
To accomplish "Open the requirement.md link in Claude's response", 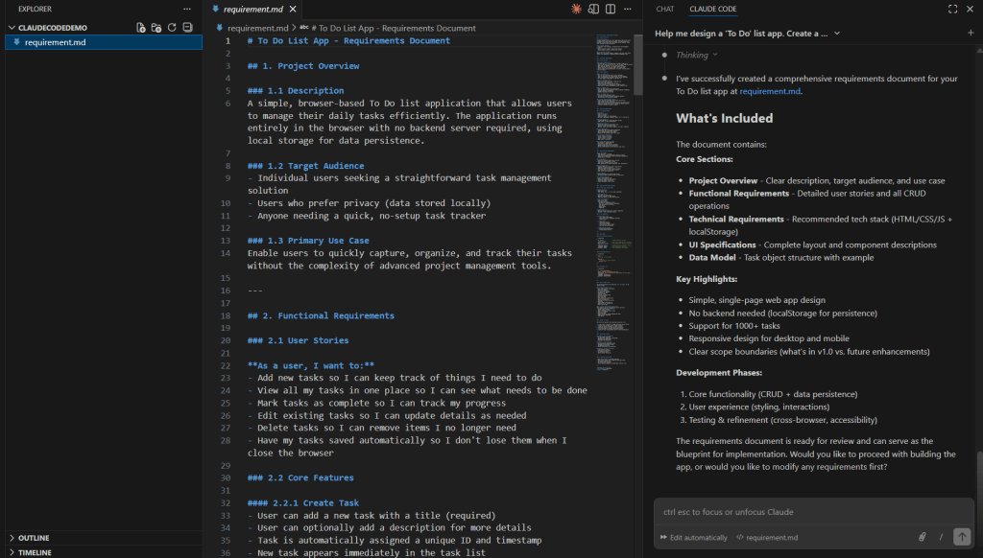I will point(770,91).
